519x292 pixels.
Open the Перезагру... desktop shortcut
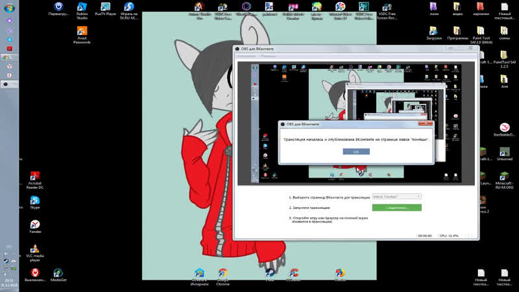[x=58, y=10]
